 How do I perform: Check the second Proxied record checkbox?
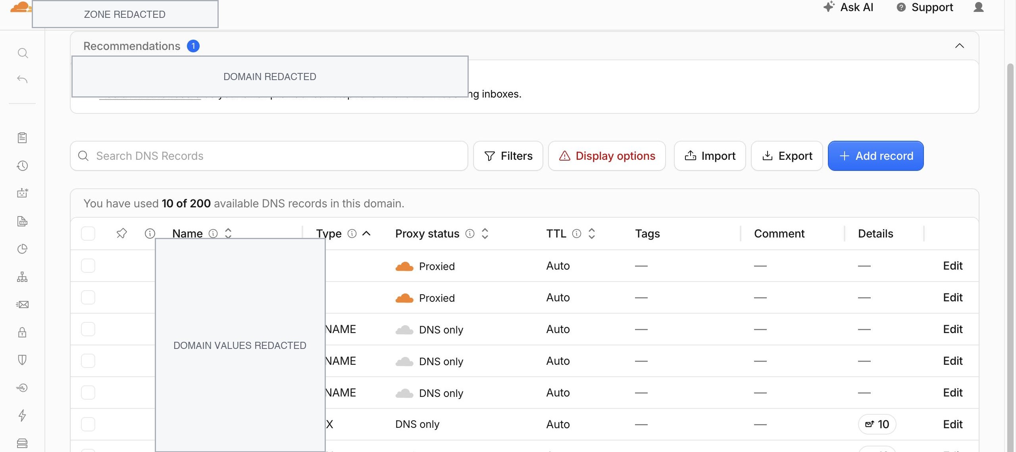88,297
